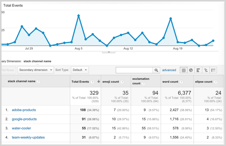Collapse the chart using the handle below it
The width and height of the screenshot is (226, 146).
(109, 52)
